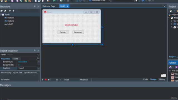
Task: Move item down in Structure panel
Action: (x=14, y=11)
